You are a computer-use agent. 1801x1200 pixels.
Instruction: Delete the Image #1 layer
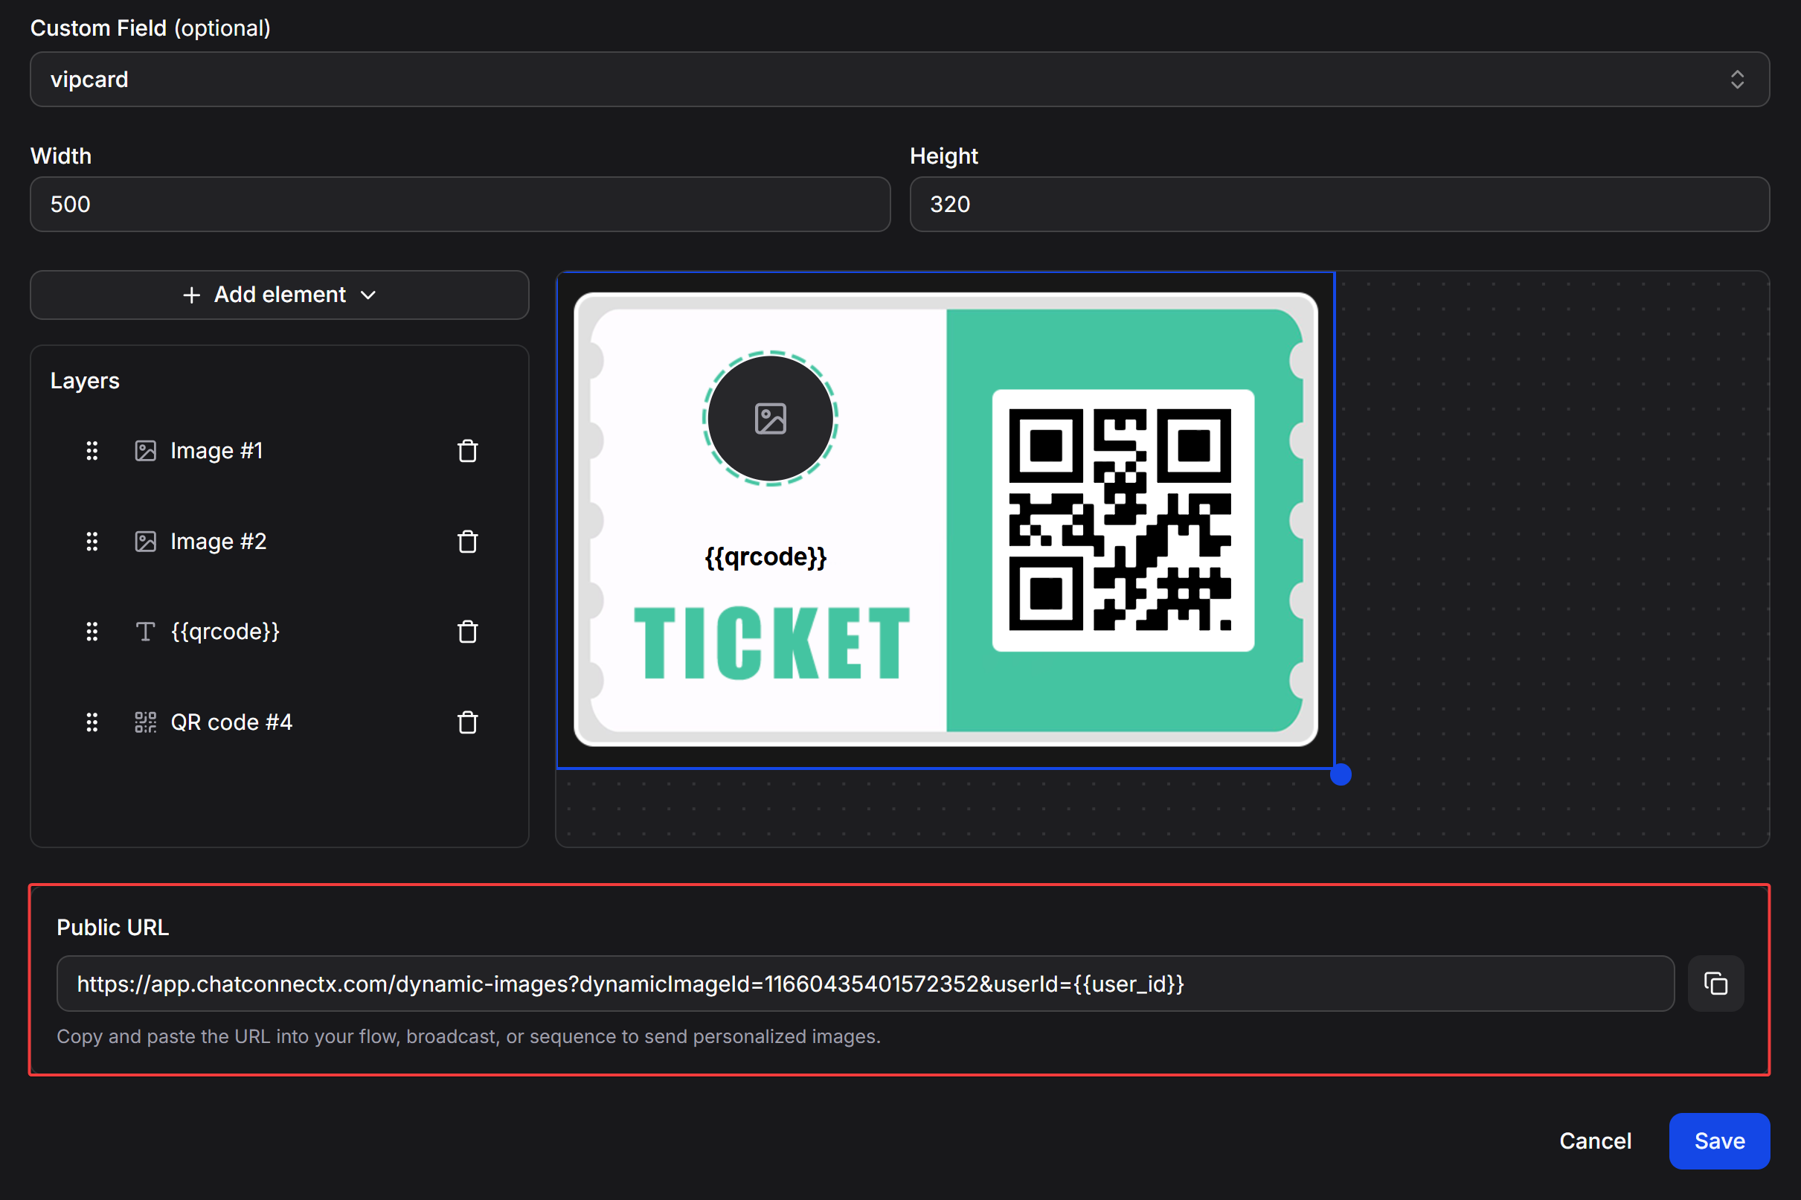coord(467,451)
